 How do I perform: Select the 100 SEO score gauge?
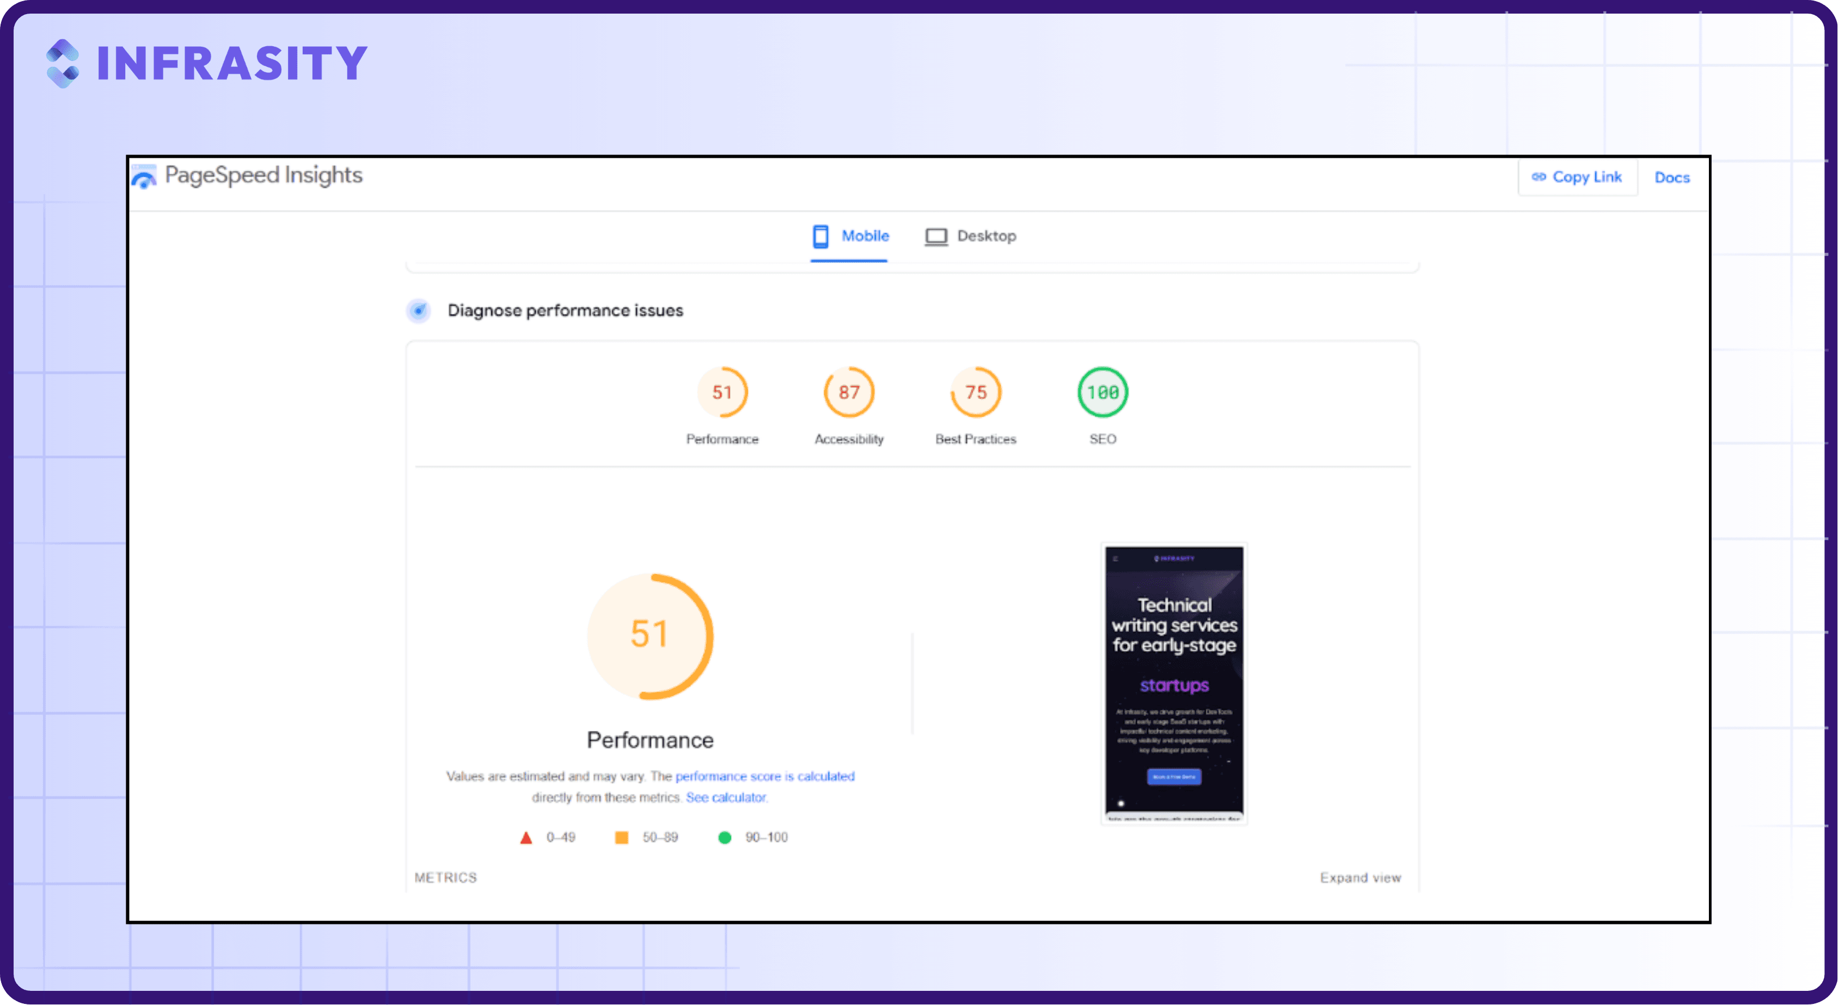point(1103,392)
